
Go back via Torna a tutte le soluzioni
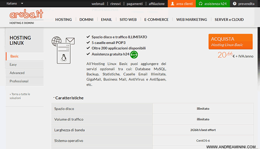tap(20, 96)
